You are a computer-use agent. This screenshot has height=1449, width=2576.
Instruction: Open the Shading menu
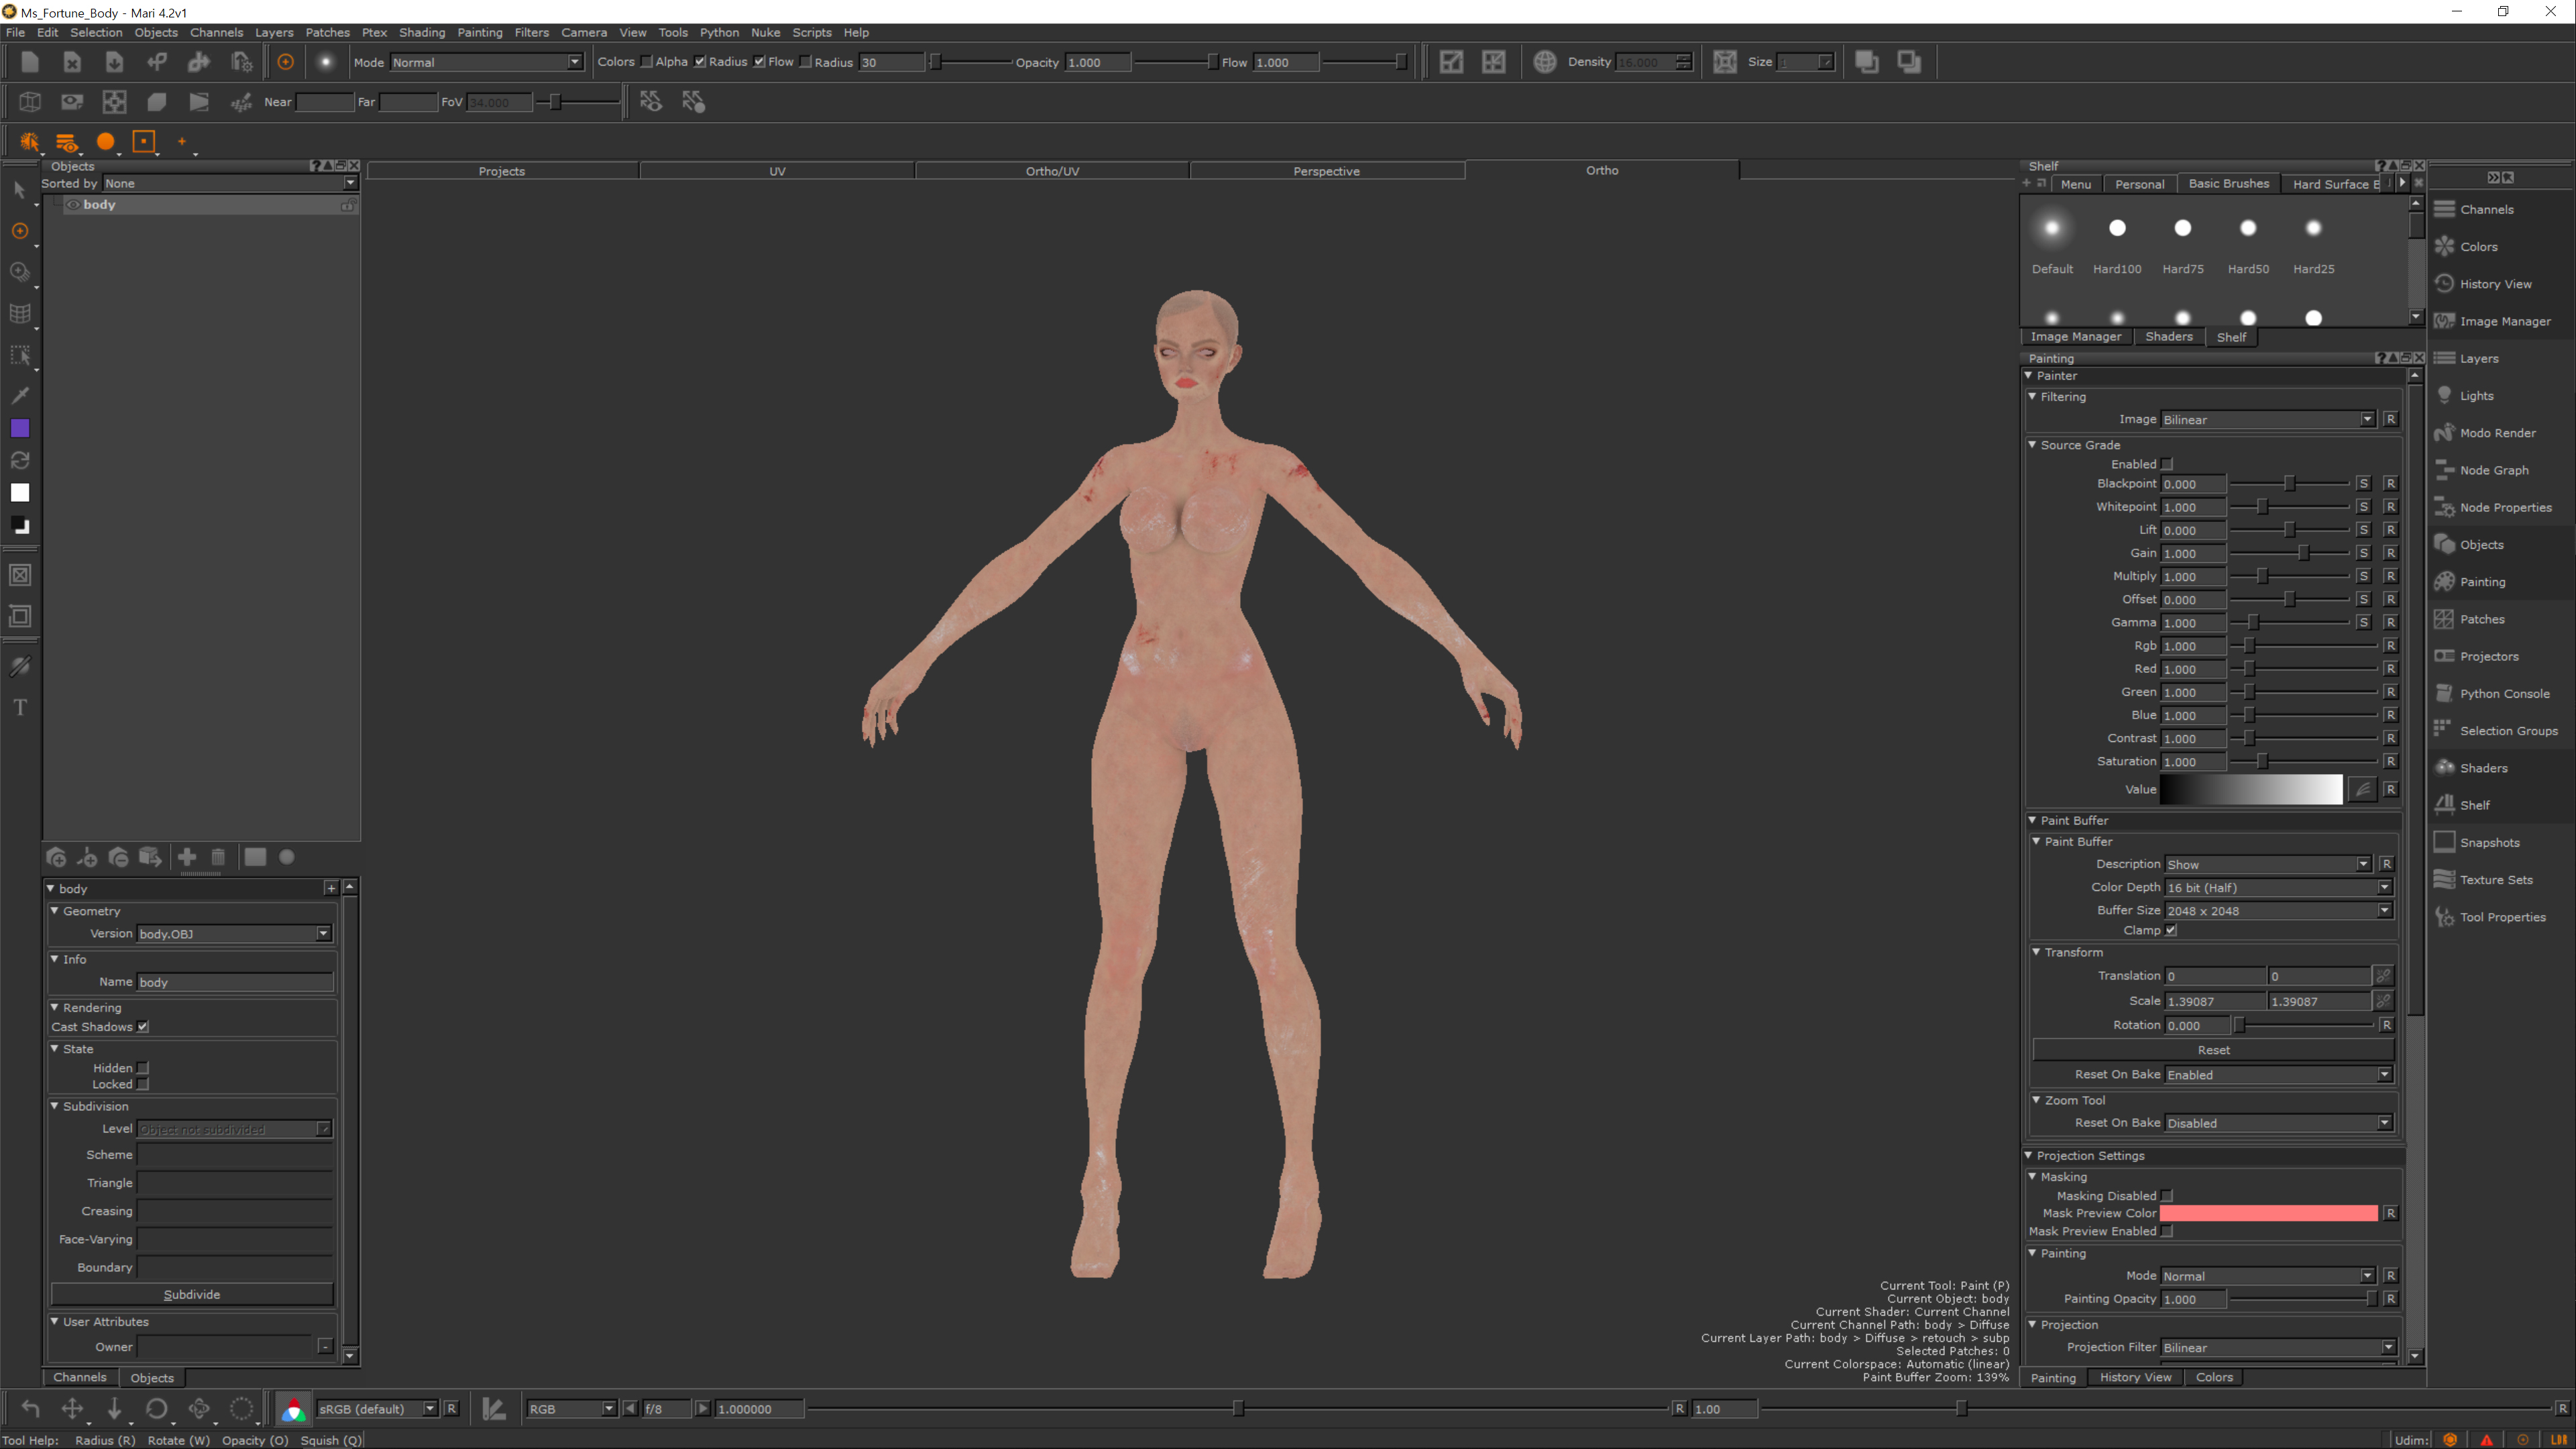421,32
